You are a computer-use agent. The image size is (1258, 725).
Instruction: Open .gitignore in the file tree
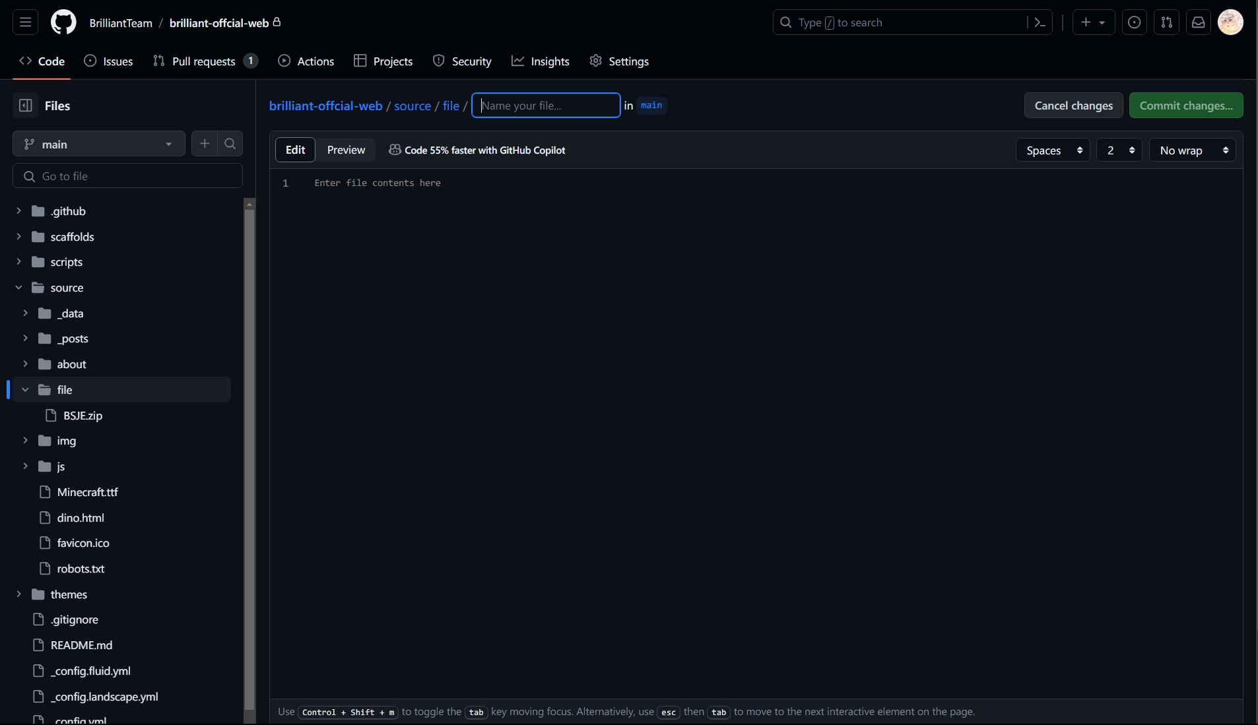click(74, 619)
